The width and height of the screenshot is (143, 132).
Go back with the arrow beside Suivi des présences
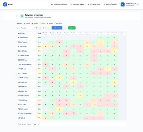(x=16, y=16)
